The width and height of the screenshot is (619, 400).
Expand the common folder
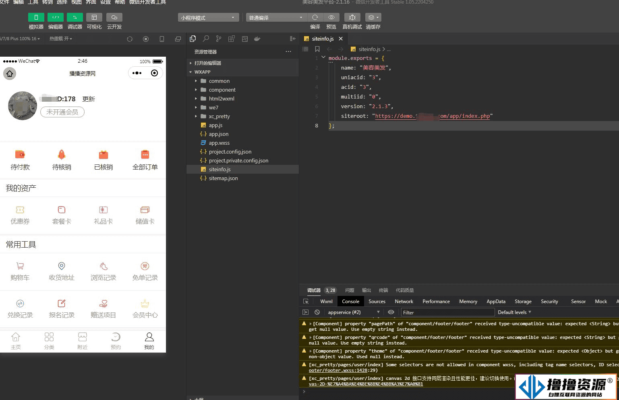pyautogui.click(x=243, y=81)
